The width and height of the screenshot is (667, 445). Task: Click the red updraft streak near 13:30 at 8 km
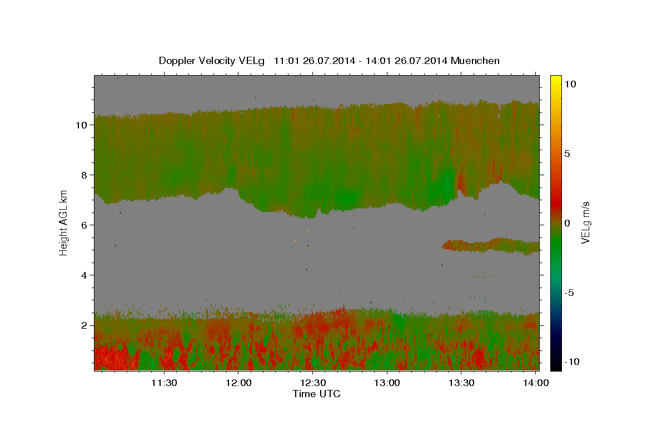(460, 182)
